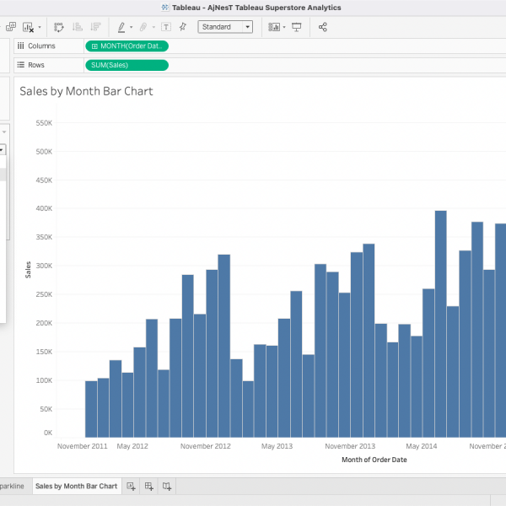Image resolution: width=506 pixels, height=506 pixels.
Task: Click the New Worksheet icon
Action: (131, 487)
